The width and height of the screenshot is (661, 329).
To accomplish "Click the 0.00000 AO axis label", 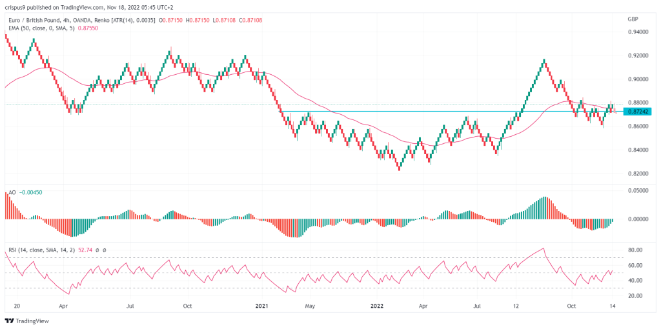I will point(637,219).
